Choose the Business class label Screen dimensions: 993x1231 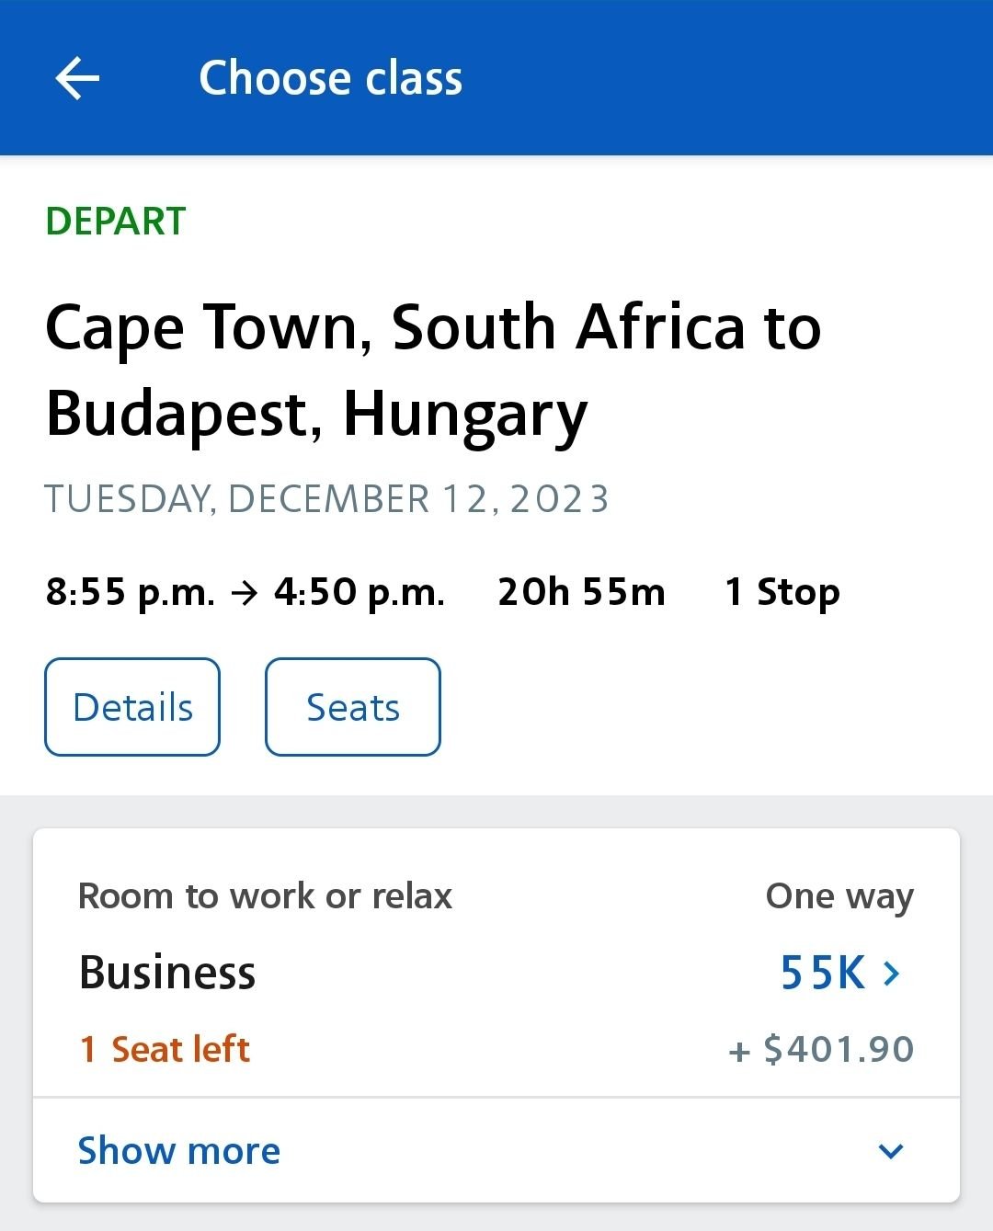(x=167, y=973)
